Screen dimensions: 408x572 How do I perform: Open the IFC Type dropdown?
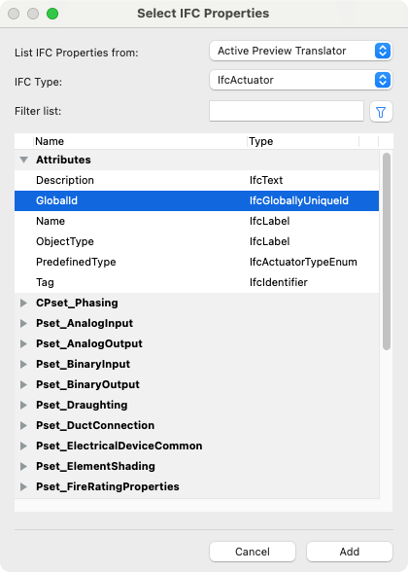pos(300,80)
